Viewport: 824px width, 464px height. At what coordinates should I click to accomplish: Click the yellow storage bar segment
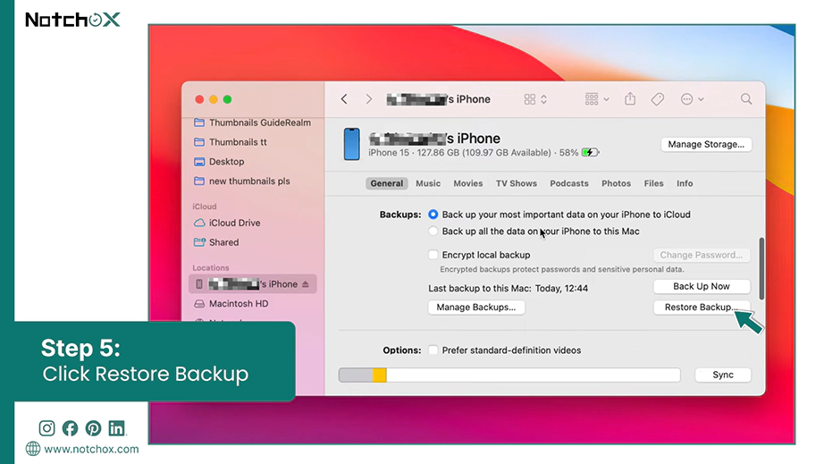pyautogui.click(x=380, y=375)
